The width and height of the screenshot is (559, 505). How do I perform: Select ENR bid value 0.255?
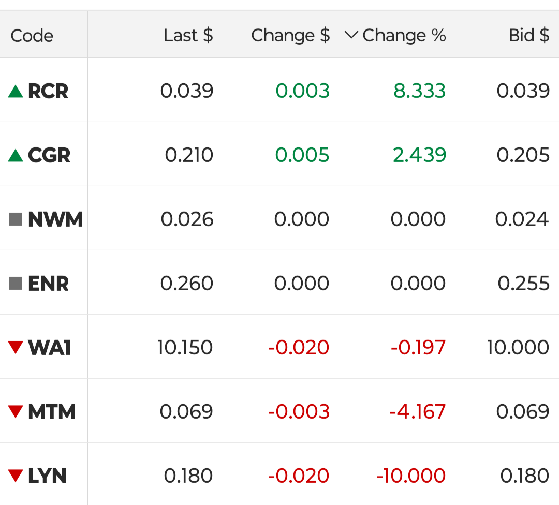[523, 284]
